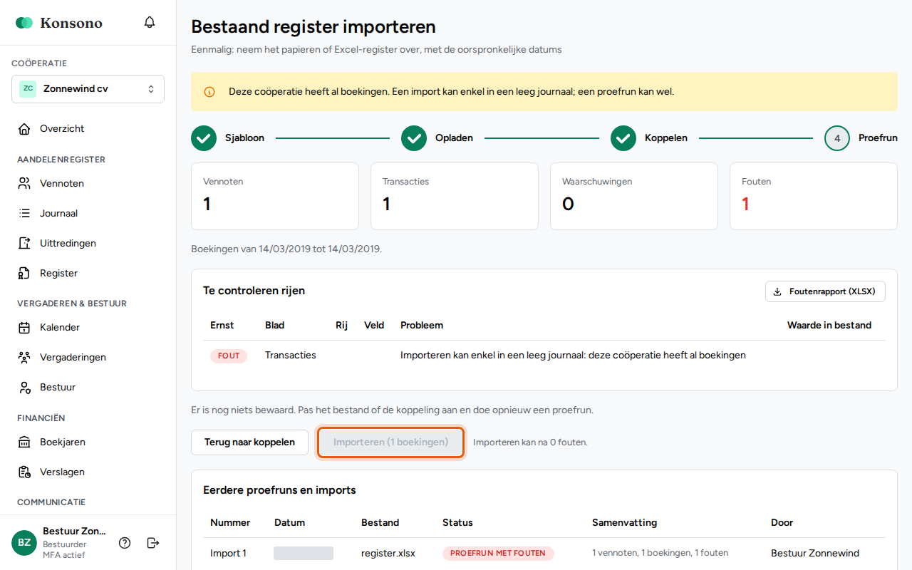This screenshot has height=570, width=912.
Task: Go to completed Opladen step
Action: click(x=437, y=138)
